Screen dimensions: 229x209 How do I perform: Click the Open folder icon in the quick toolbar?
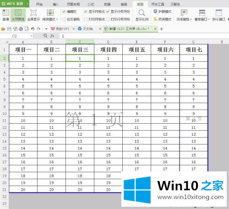pos(3,29)
